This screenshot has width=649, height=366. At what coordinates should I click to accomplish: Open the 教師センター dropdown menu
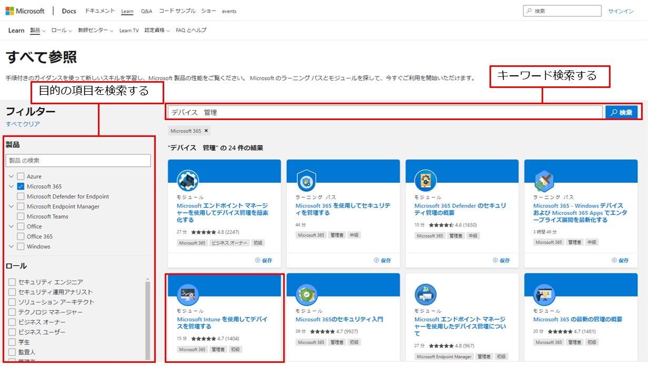pos(96,31)
